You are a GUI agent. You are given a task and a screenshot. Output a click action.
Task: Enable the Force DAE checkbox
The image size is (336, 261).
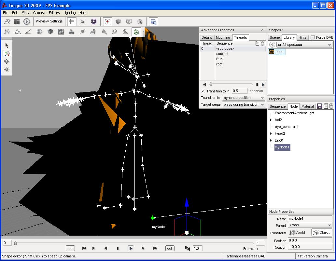pyautogui.click(x=313, y=37)
